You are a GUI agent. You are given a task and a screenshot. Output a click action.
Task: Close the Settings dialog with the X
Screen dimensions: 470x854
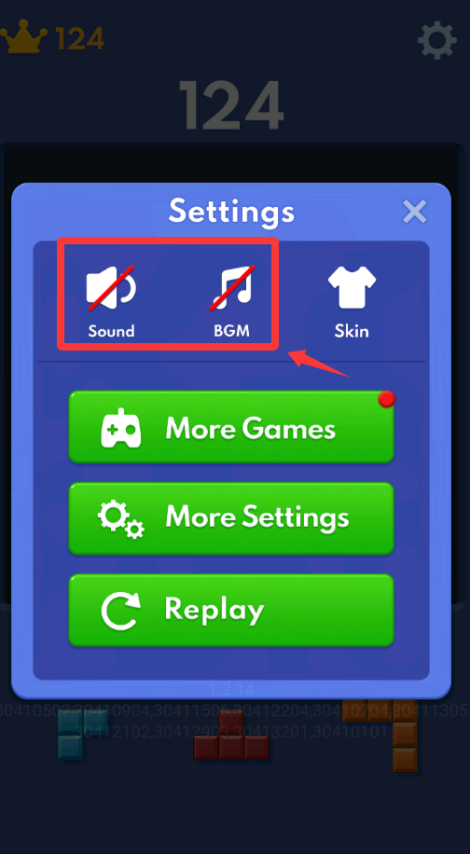click(414, 212)
